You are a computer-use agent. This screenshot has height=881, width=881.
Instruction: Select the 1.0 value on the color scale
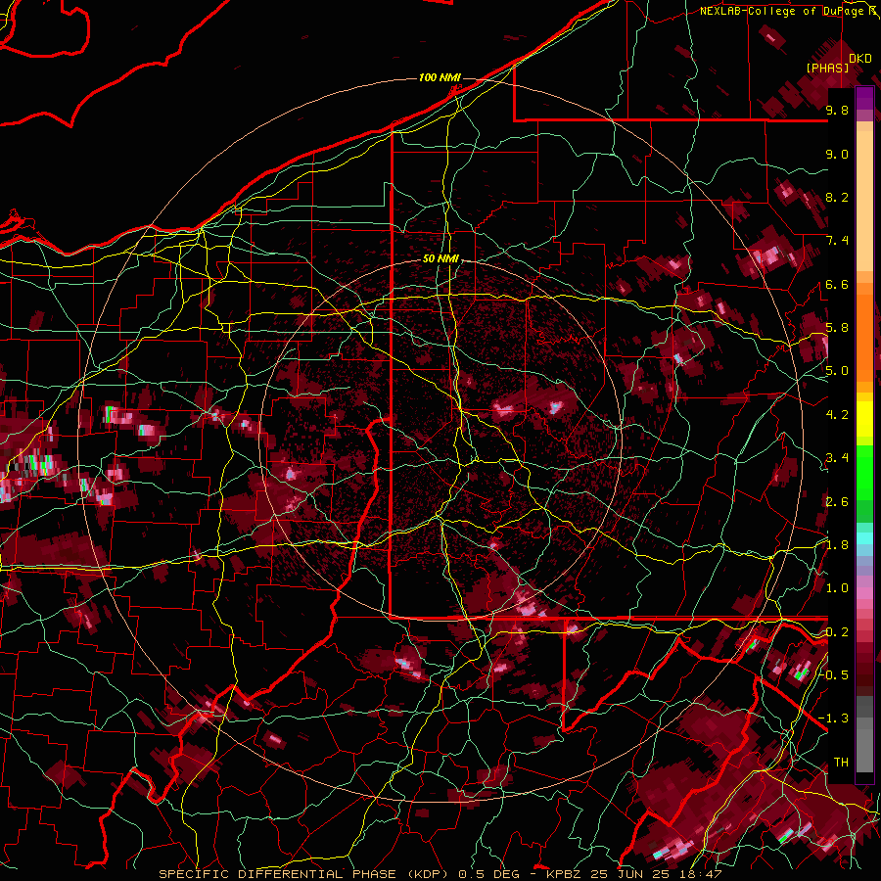837,588
